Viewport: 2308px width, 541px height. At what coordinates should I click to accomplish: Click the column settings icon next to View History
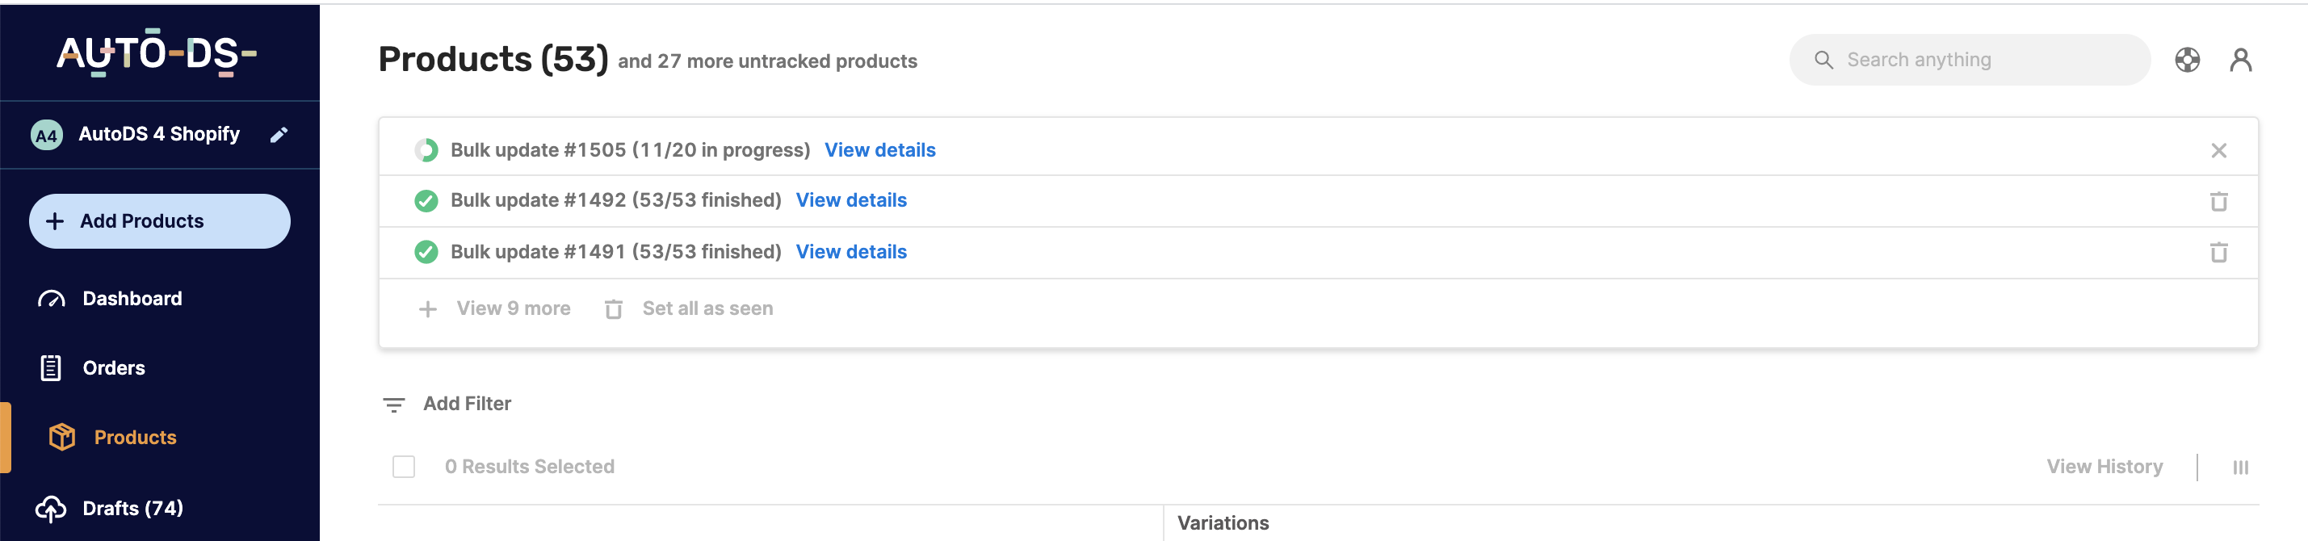2240,468
